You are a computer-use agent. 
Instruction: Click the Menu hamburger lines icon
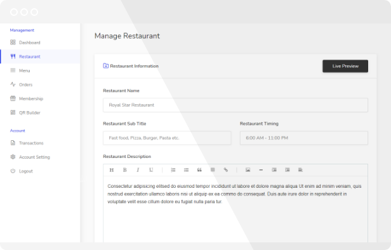[x=13, y=70]
